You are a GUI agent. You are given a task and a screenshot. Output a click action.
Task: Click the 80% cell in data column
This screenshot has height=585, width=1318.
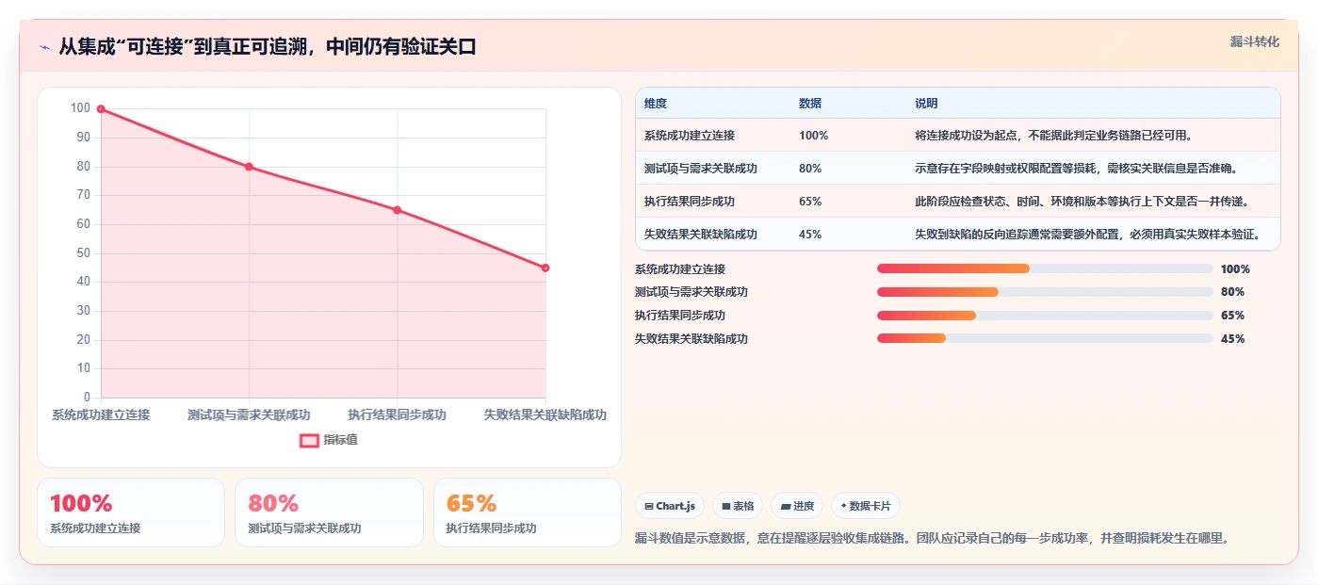(810, 169)
